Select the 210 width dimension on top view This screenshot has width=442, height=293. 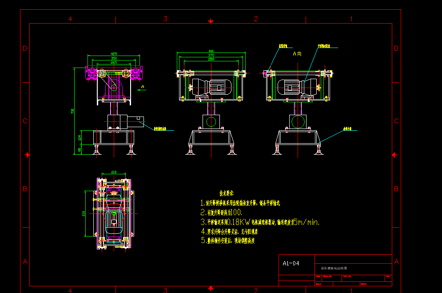point(114,172)
